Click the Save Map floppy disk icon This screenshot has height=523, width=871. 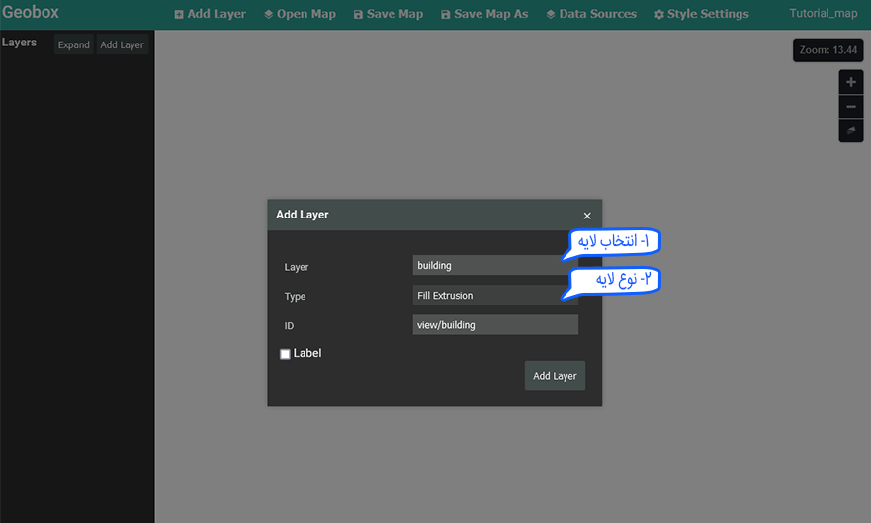click(x=358, y=15)
